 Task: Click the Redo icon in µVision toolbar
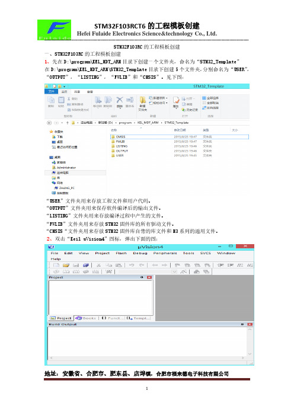coord(142,265)
